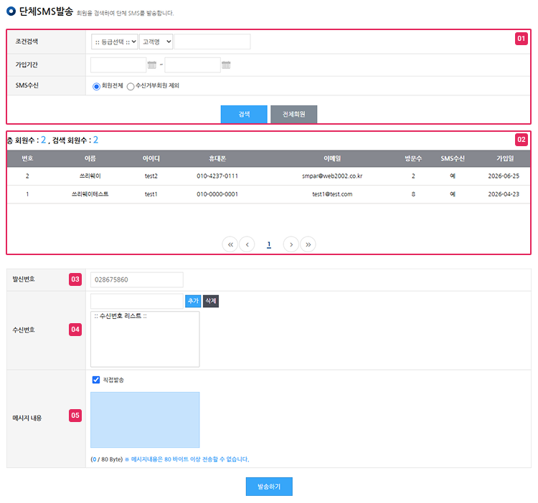This screenshot has width=538, height=503.
Task: Go to previous page of results
Action: click(x=247, y=244)
